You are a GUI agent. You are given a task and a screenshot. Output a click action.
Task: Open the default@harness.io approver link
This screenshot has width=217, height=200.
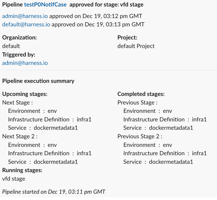pyautogui.click(x=26, y=24)
